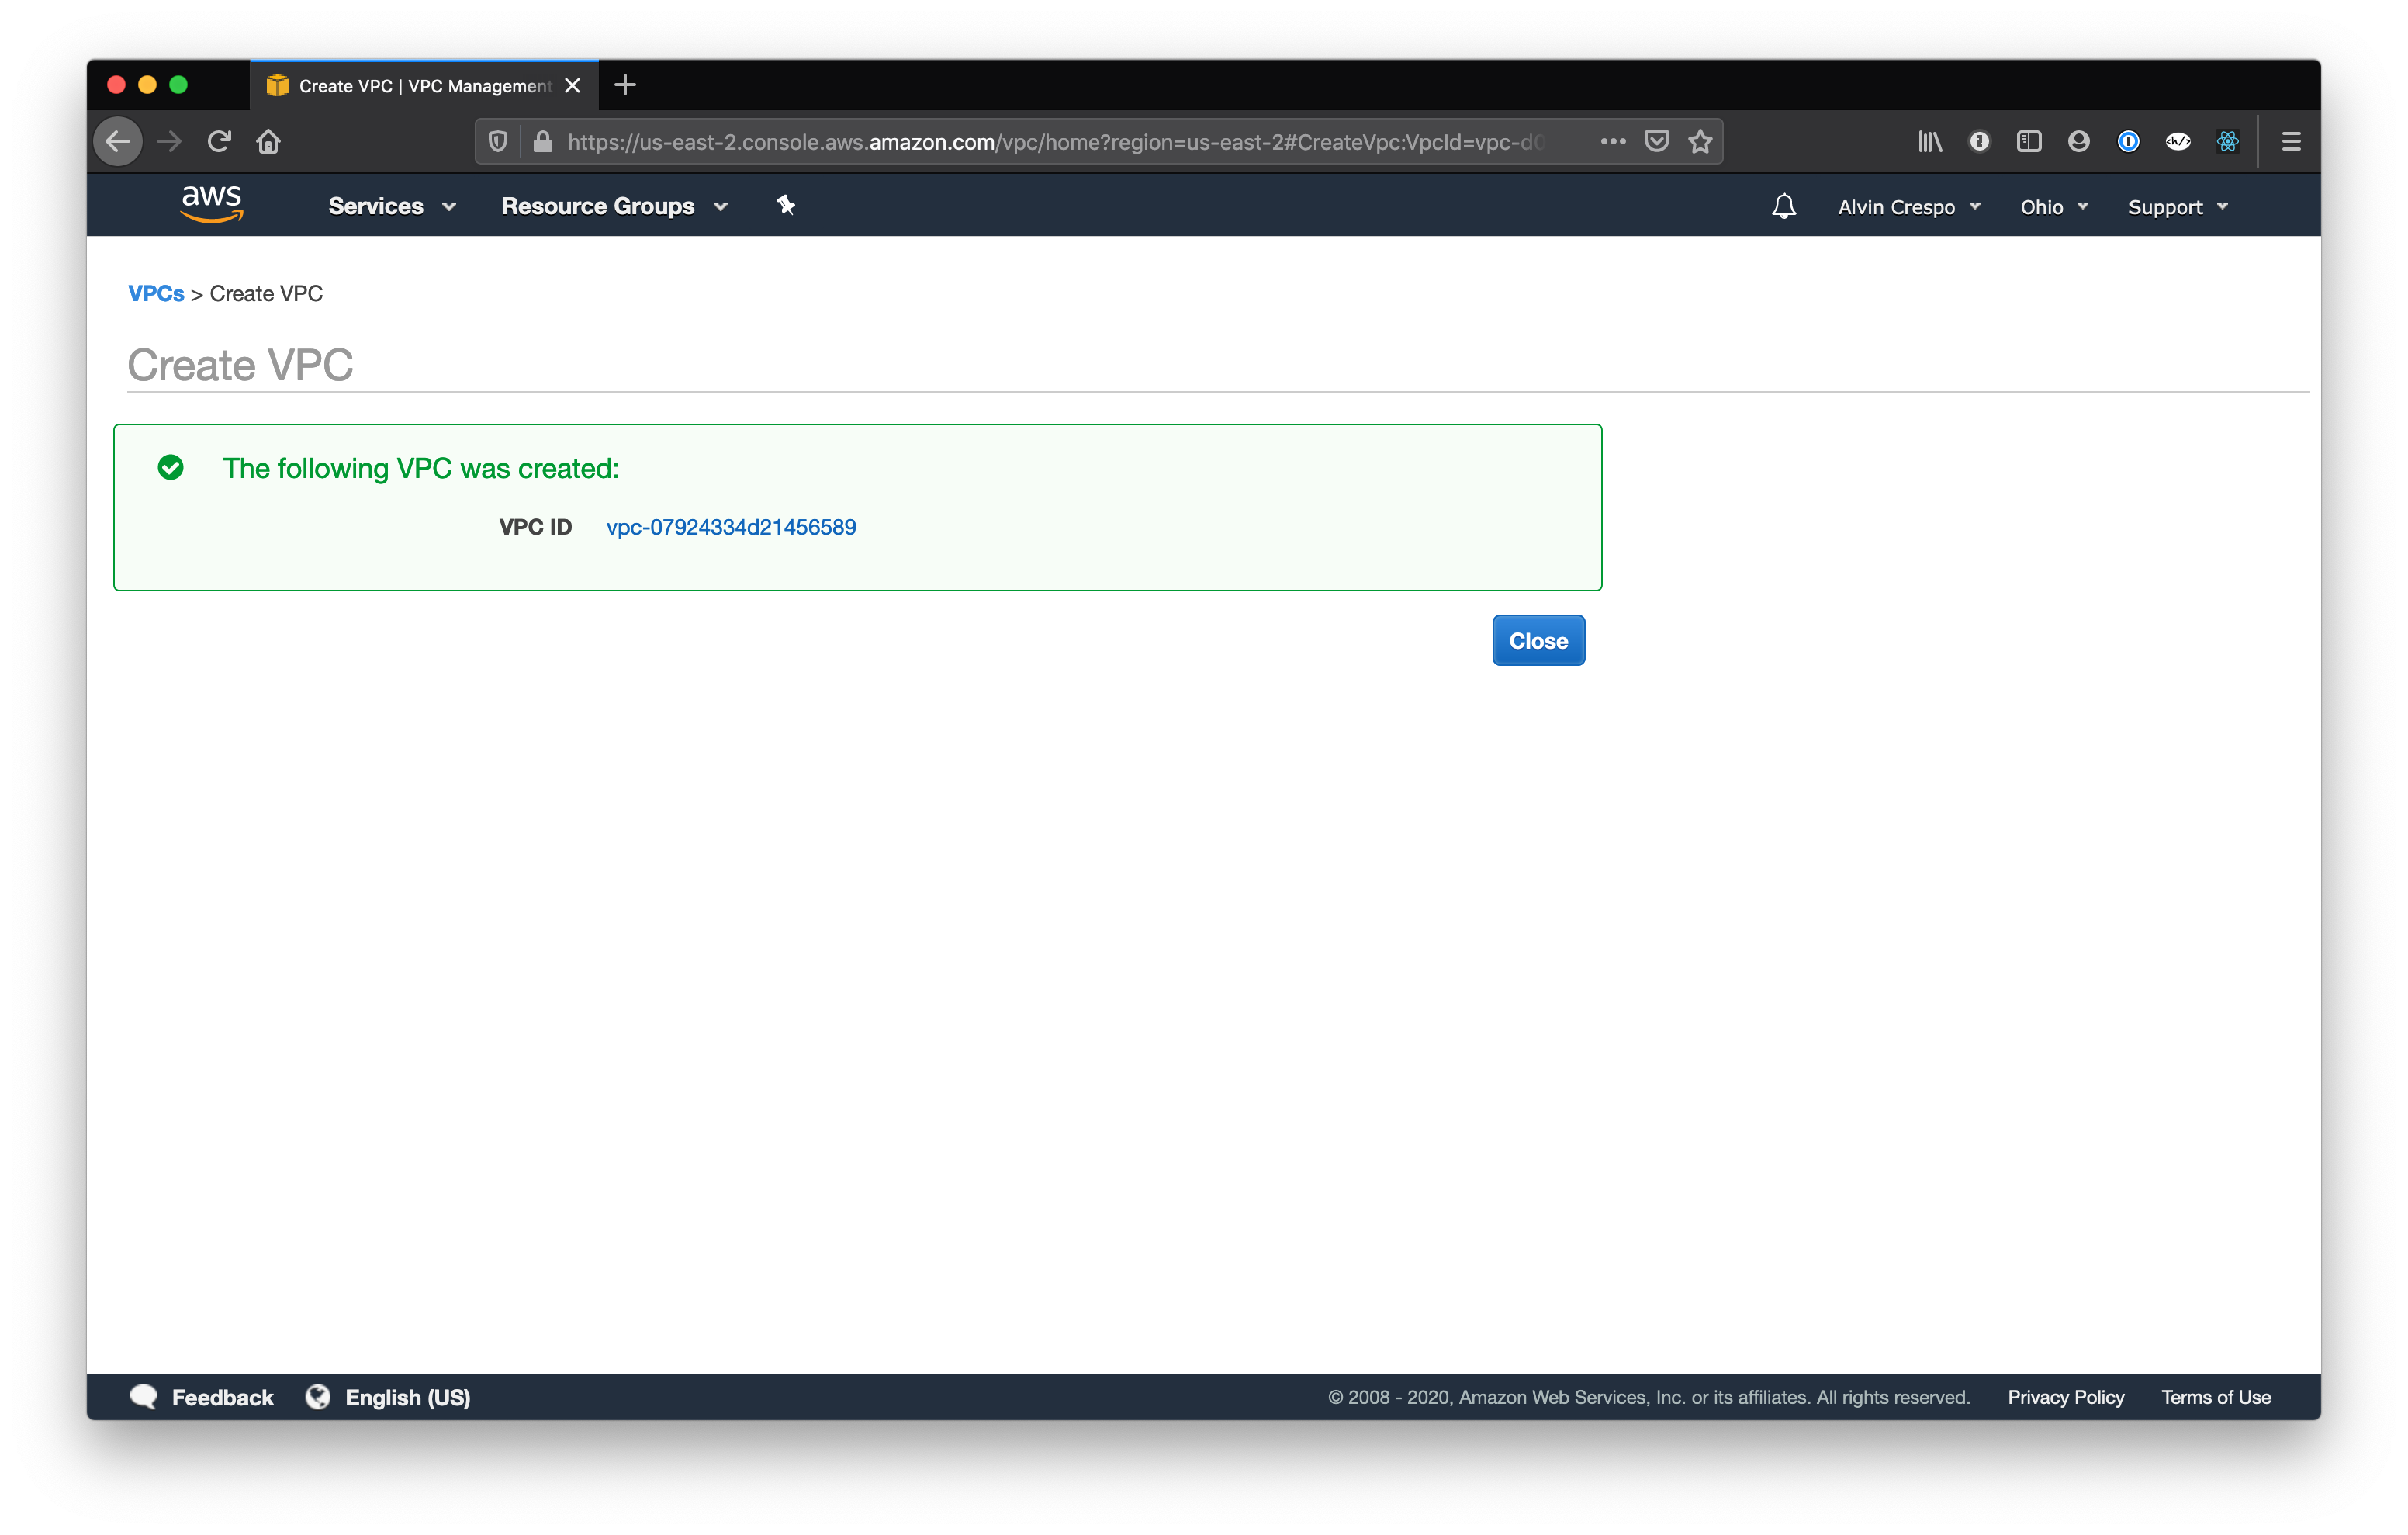Click the 1Password extension icon
The width and height of the screenshot is (2408, 1535).
pos(2127,141)
